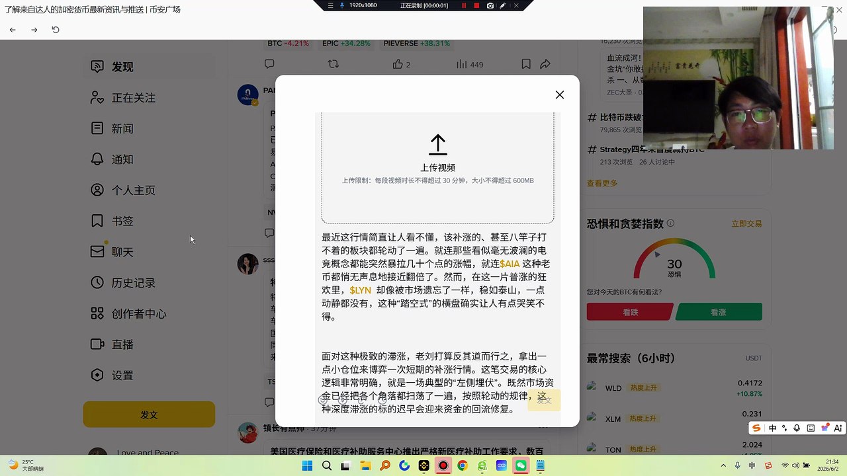
Task: Click the 直播 camera icon
Action: point(97,344)
